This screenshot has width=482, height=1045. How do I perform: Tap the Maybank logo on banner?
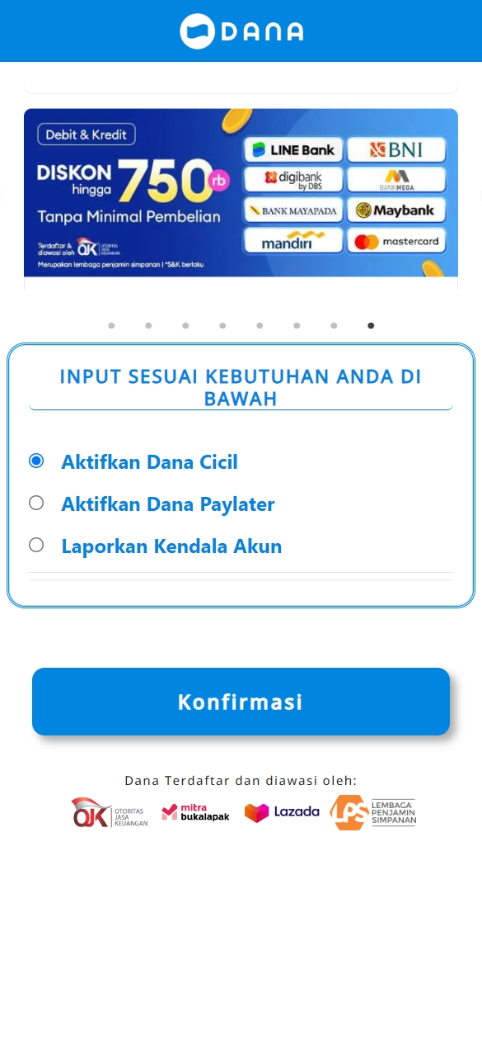[x=396, y=210]
